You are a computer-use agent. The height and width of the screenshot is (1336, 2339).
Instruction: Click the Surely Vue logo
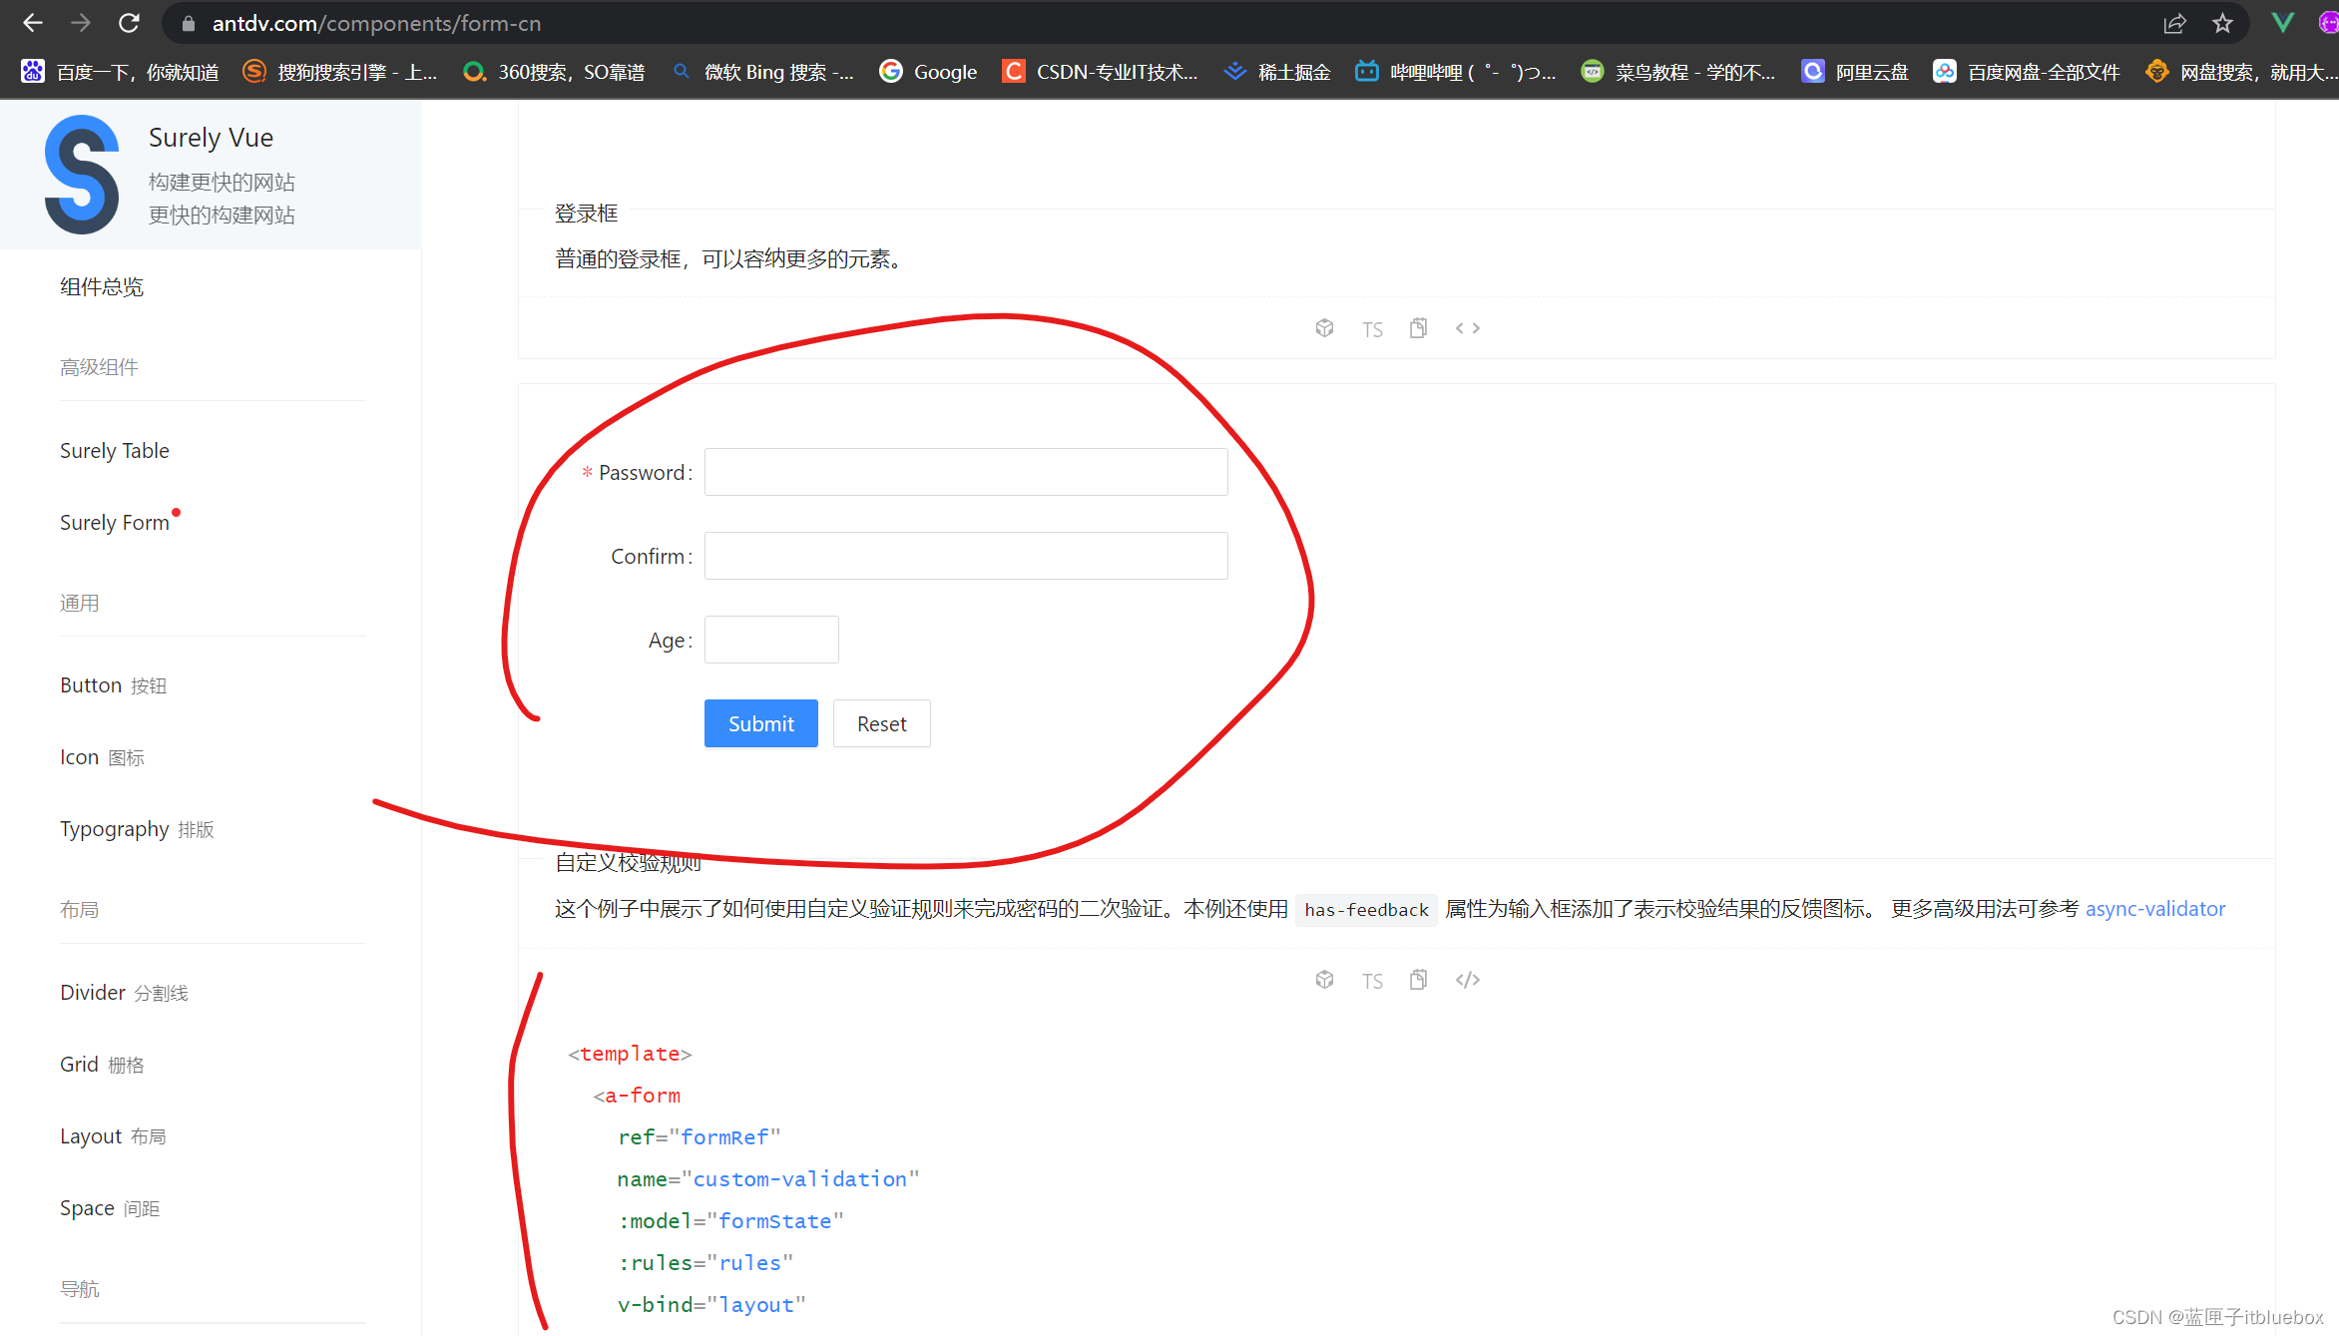tap(83, 173)
